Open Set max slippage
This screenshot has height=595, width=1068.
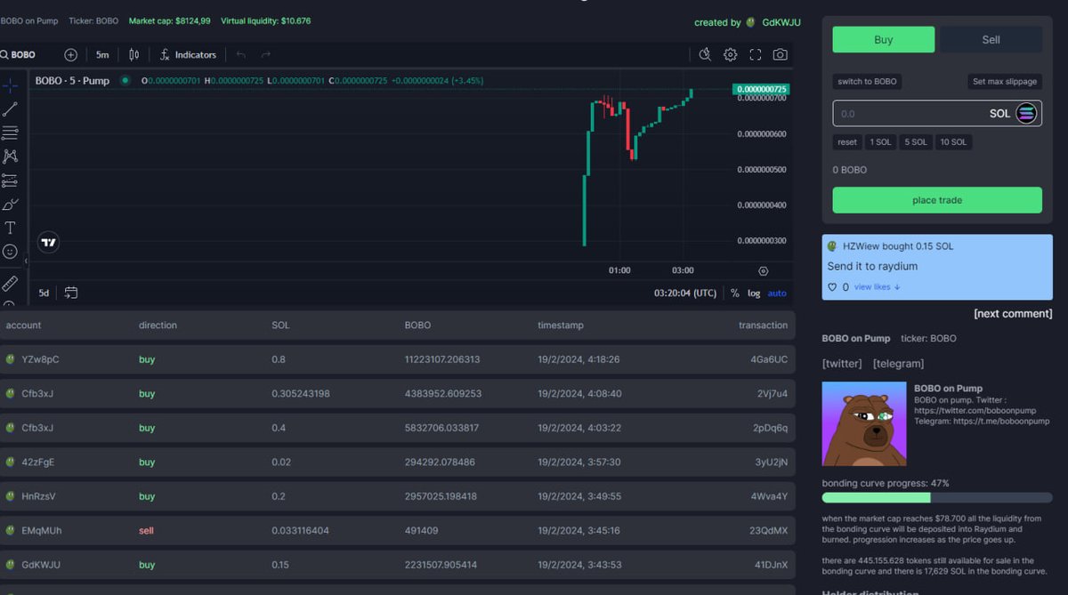pos(1005,81)
